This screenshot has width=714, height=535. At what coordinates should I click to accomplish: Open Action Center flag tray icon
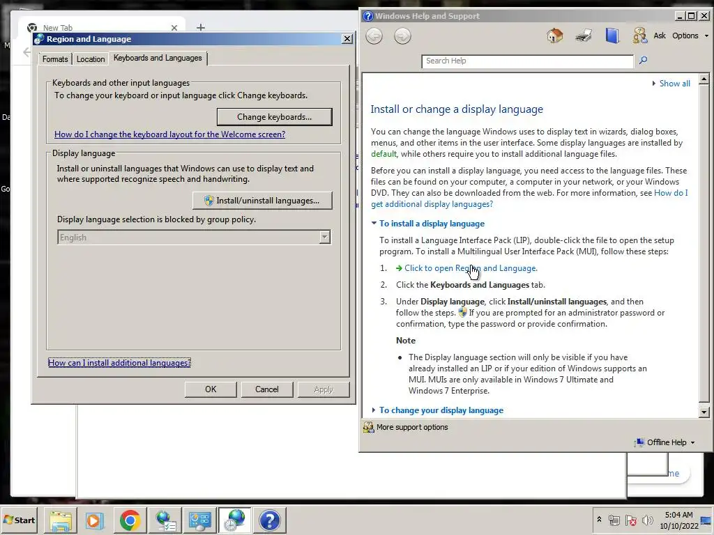[x=630, y=520]
